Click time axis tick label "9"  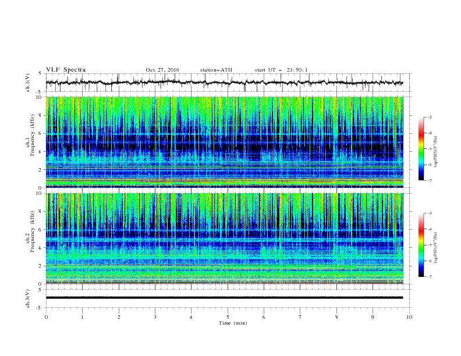pos(373,317)
